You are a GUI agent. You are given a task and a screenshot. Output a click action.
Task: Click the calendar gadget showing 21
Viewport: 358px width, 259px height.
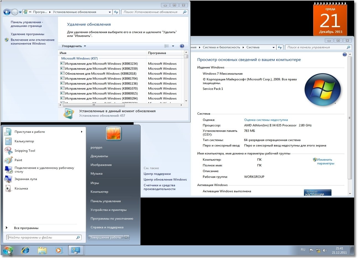tap(330, 19)
